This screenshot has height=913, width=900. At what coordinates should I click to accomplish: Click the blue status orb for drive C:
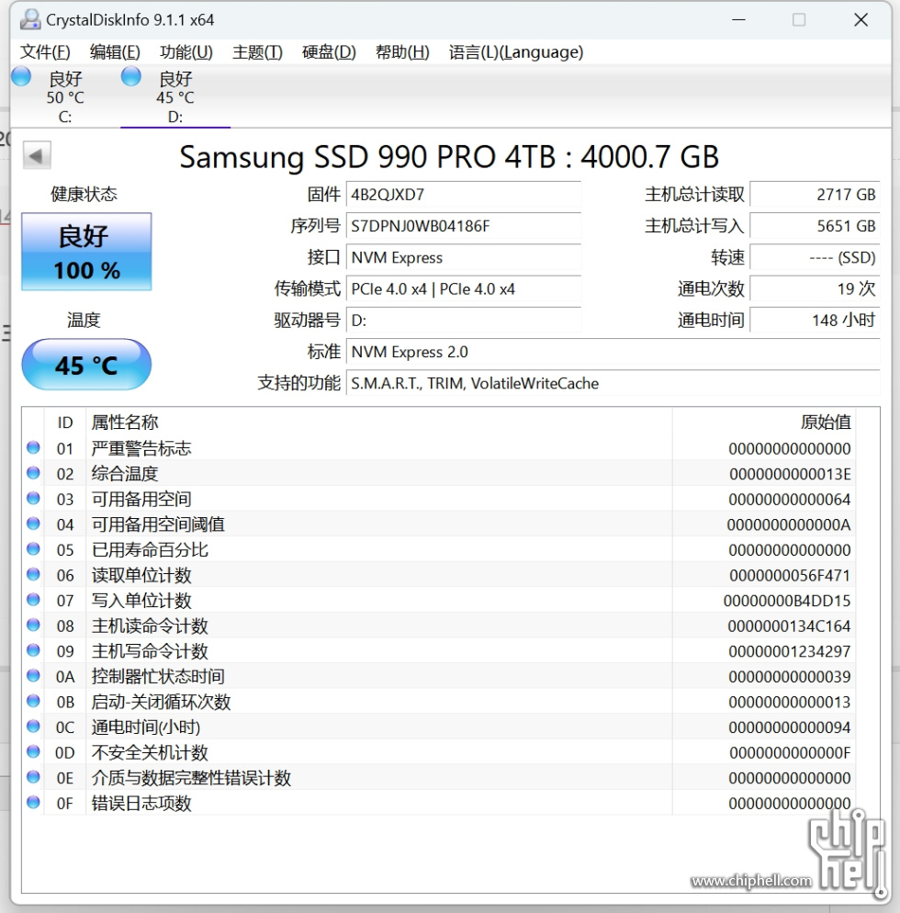click(x=21, y=76)
